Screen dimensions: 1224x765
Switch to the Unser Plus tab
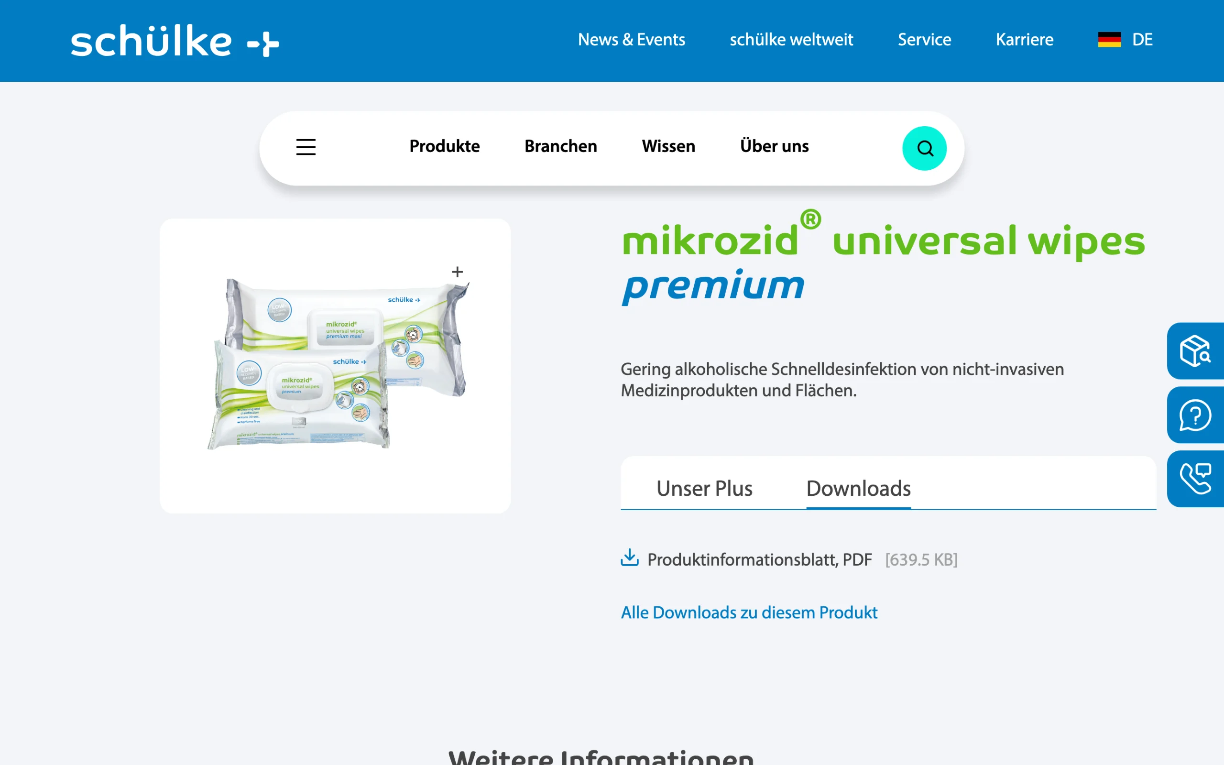coord(704,488)
